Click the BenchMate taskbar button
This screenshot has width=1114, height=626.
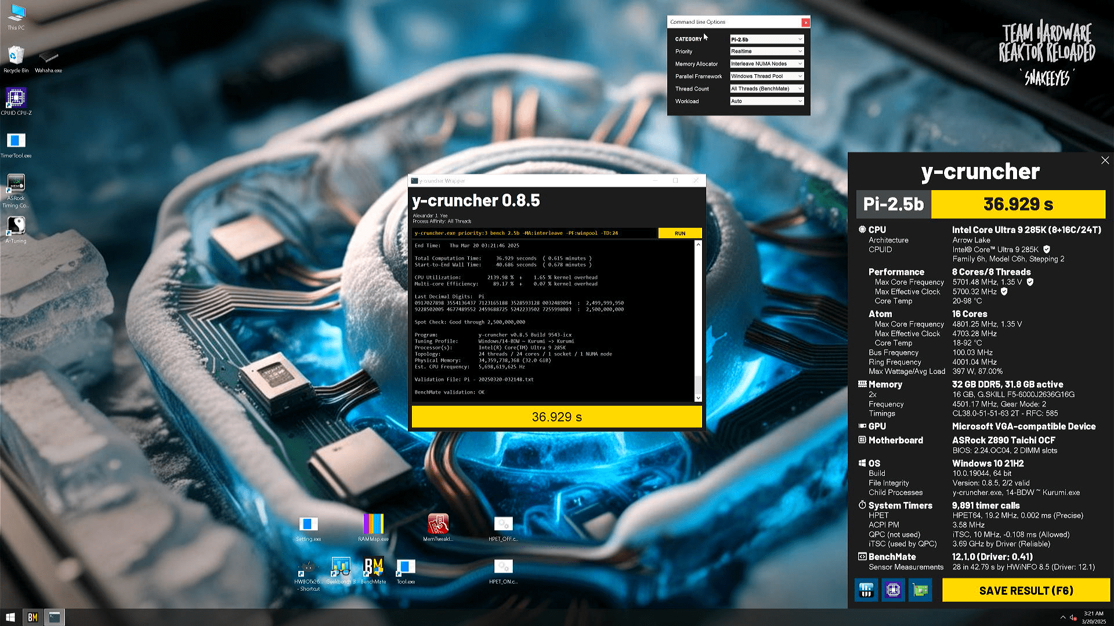point(32,617)
